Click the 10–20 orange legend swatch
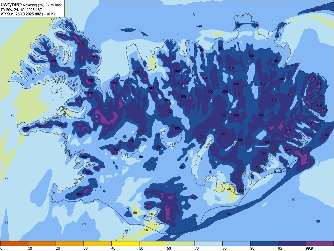Viewport: 334px width, 251px height. pos(42,244)
